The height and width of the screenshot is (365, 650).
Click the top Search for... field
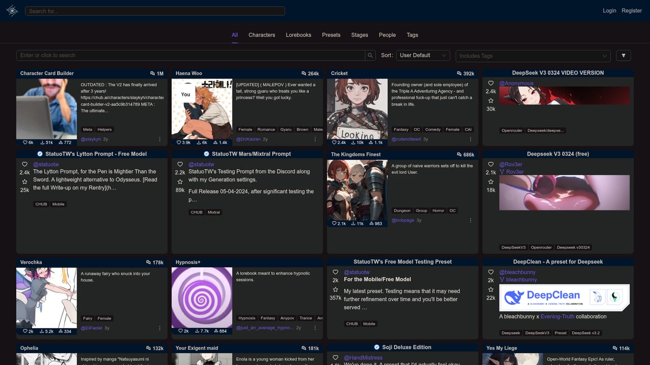[155, 11]
